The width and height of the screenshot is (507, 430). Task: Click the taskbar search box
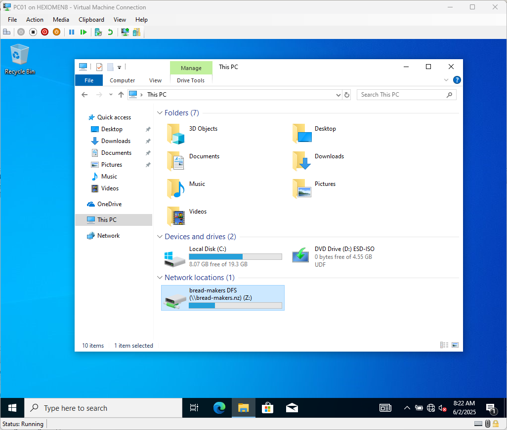pyautogui.click(x=103, y=408)
